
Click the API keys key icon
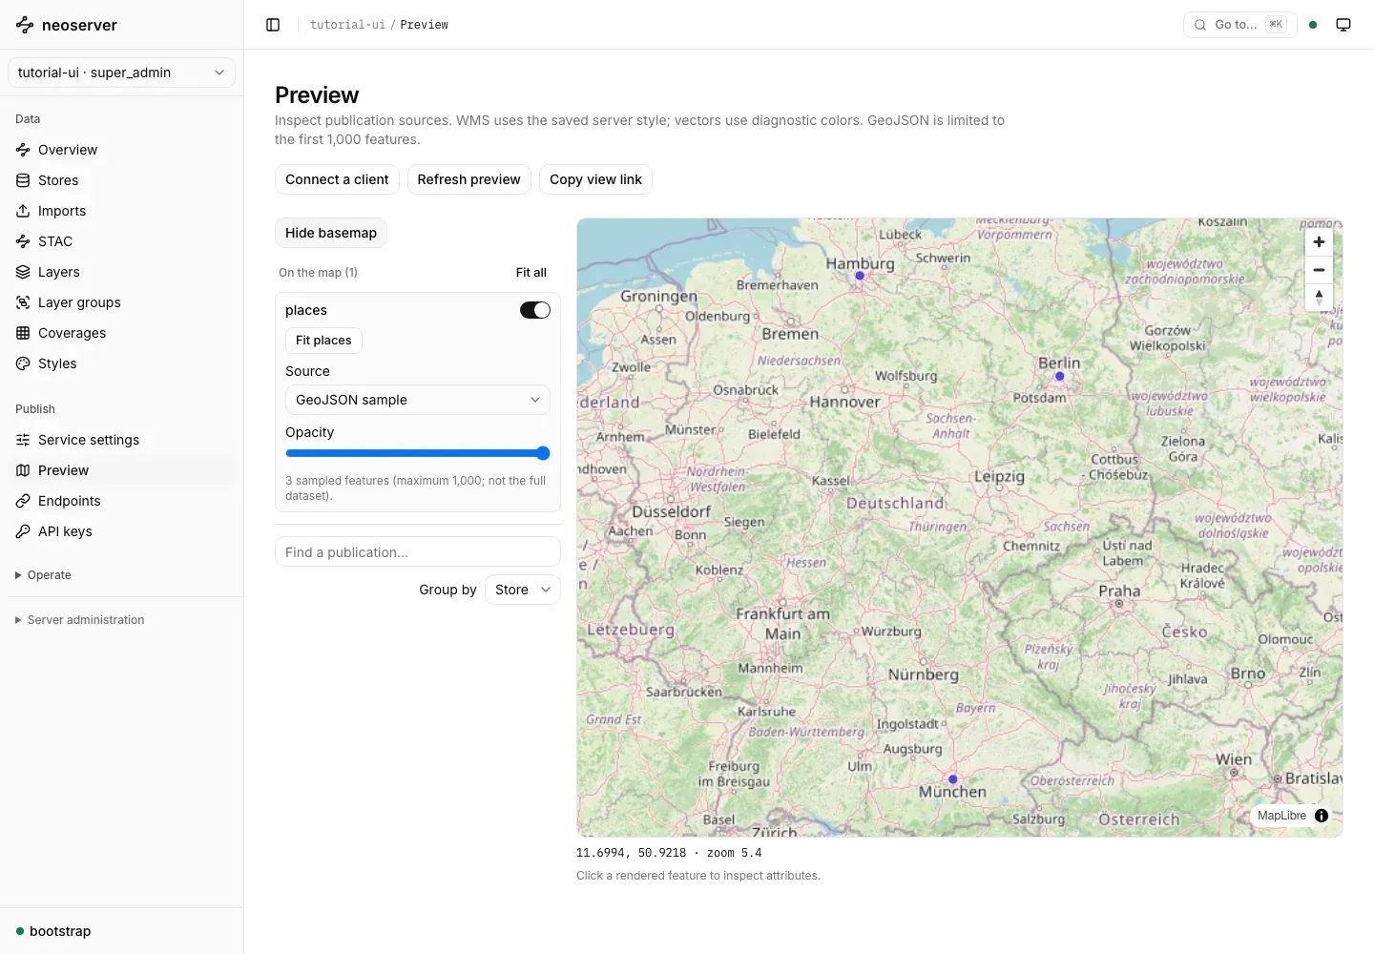click(x=23, y=531)
